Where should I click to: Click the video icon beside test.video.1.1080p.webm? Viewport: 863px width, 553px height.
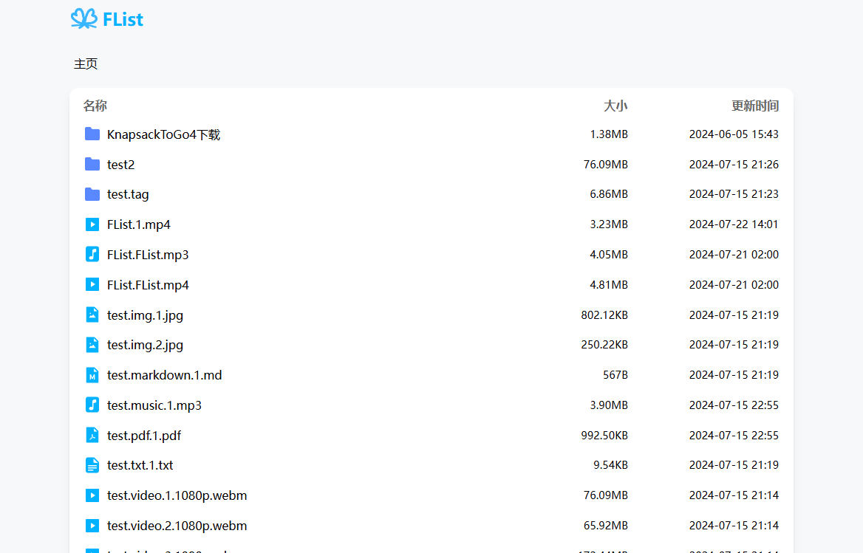[92, 495]
